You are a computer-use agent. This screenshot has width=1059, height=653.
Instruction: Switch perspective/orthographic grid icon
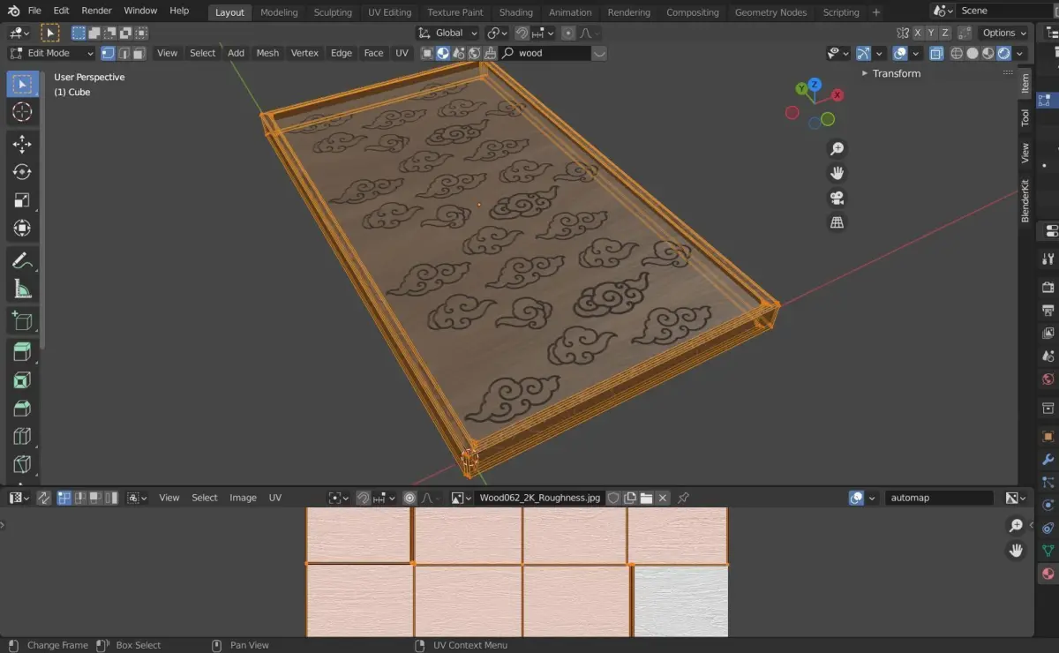click(837, 222)
